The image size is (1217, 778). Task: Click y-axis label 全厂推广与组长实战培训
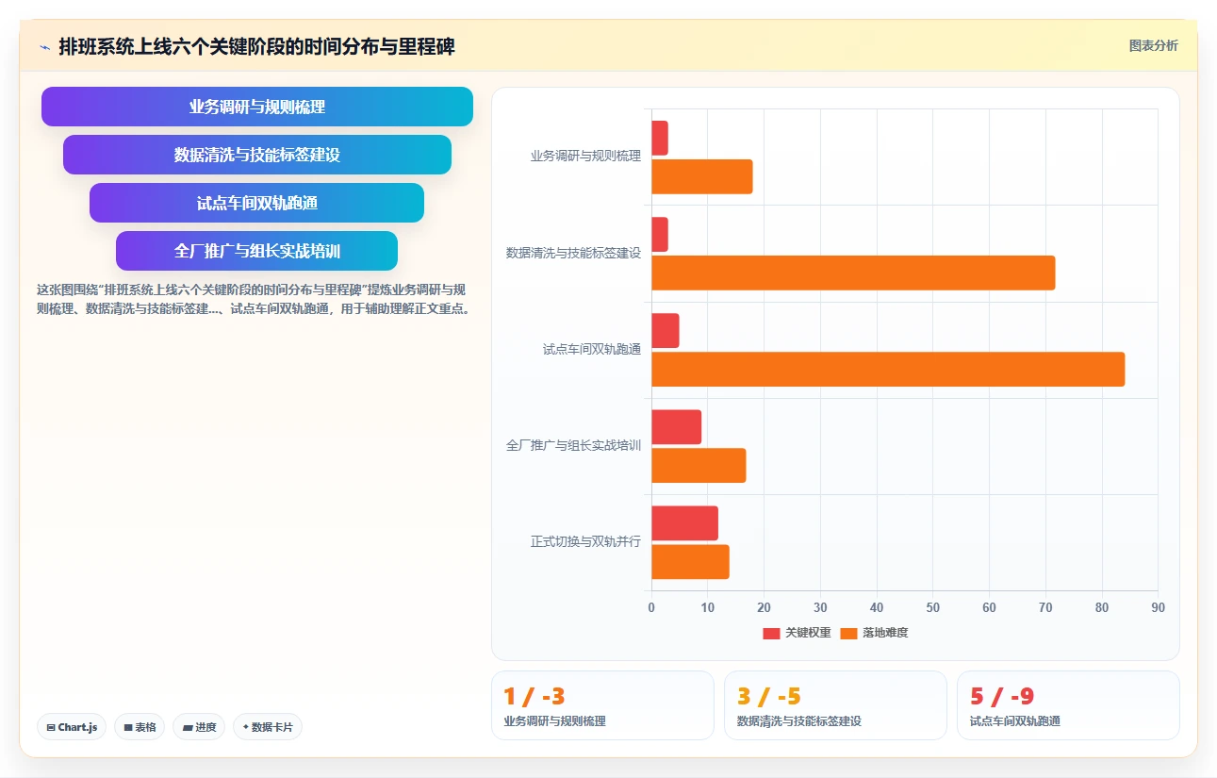pos(573,446)
